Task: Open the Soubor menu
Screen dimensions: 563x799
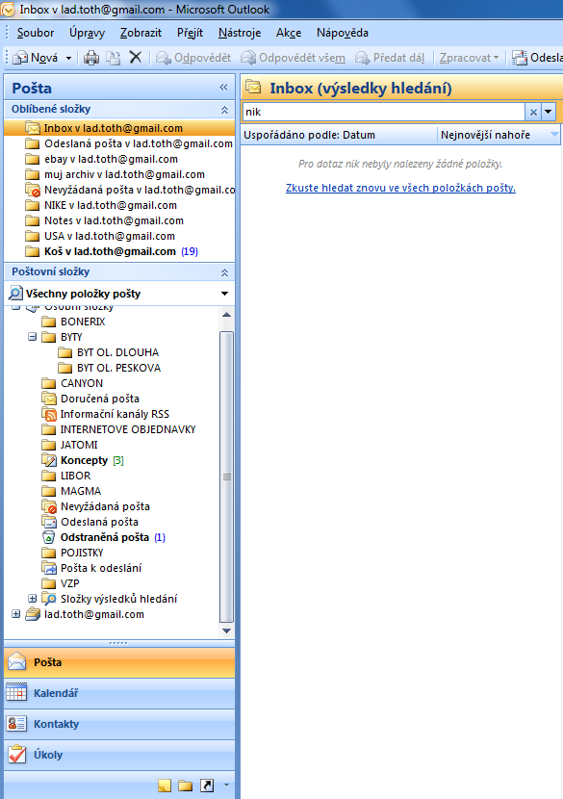Action: coord(36,33)
